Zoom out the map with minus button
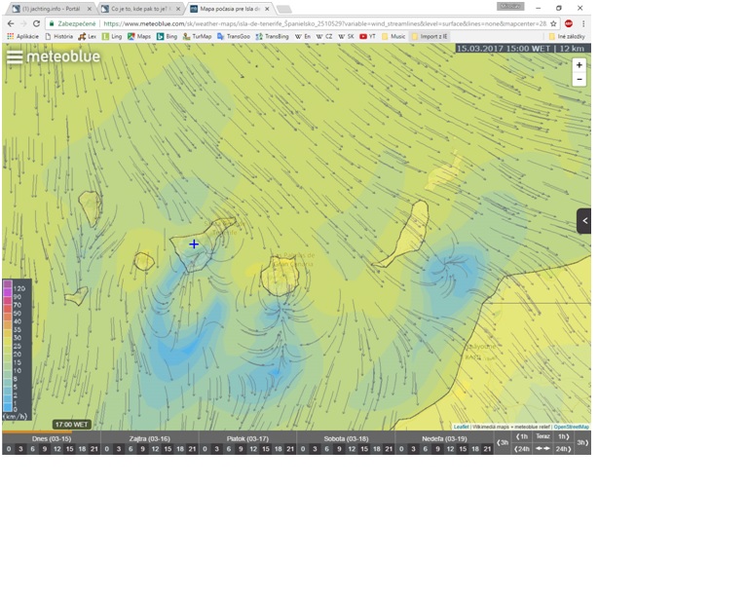This screenshot has height=598, width=748. point(580,79)
